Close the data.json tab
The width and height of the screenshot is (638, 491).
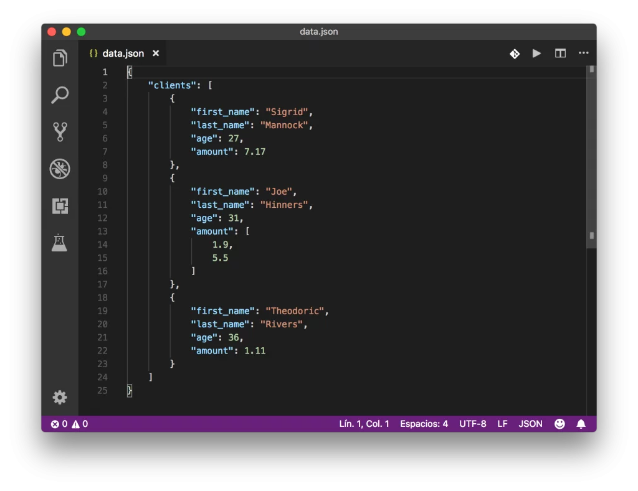156,54
